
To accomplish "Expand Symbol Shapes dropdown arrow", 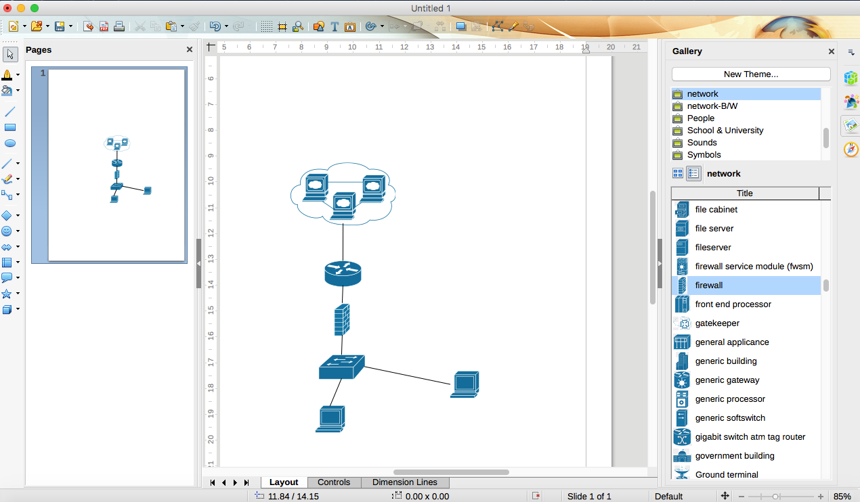I will coord(18,231).
